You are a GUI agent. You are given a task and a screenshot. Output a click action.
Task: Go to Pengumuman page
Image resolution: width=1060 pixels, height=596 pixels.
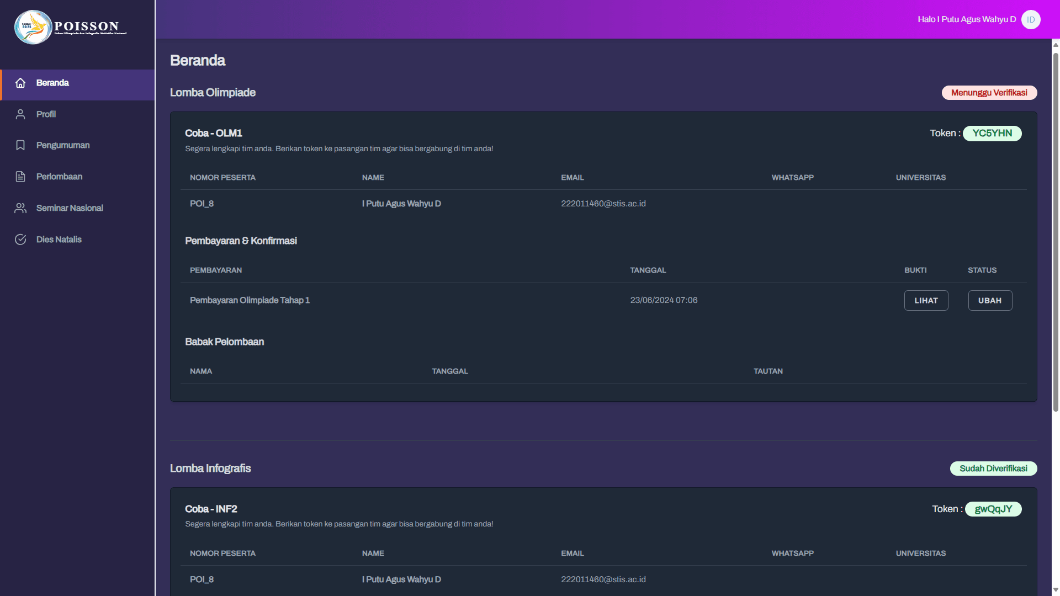(x=63, y=145)
